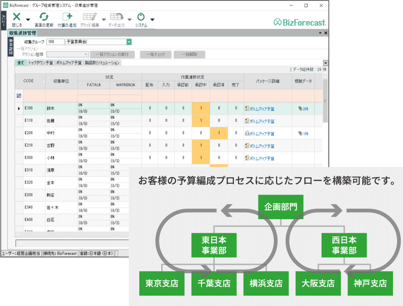Click package edit icon in E100 row
Image resolution: width=403 pixels, height=306 pixels.
click(x=247, y=109)
